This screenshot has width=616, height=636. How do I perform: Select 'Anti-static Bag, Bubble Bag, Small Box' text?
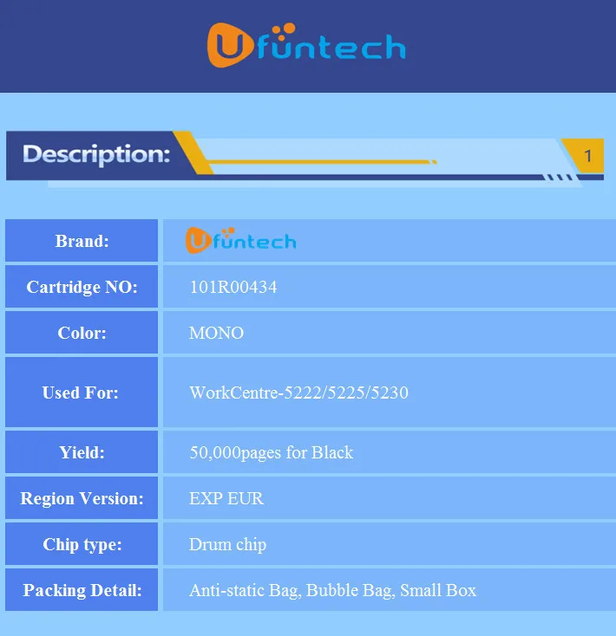pyautogui.click(x=332, y=591)
